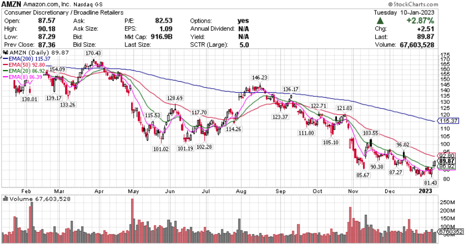Click the Aug month marker on time axis
Viewport: 465px width, 244px height.
tap(241, 191)
